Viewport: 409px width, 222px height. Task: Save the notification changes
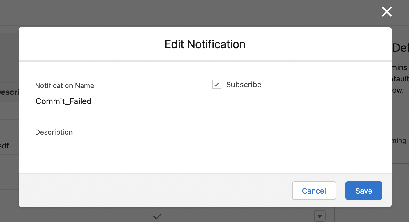[364, 191]
